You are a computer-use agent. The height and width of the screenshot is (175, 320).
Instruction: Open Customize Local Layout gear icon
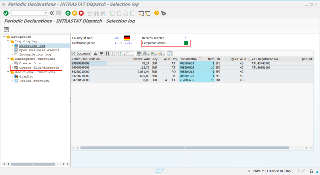click(x=163, y=13)
